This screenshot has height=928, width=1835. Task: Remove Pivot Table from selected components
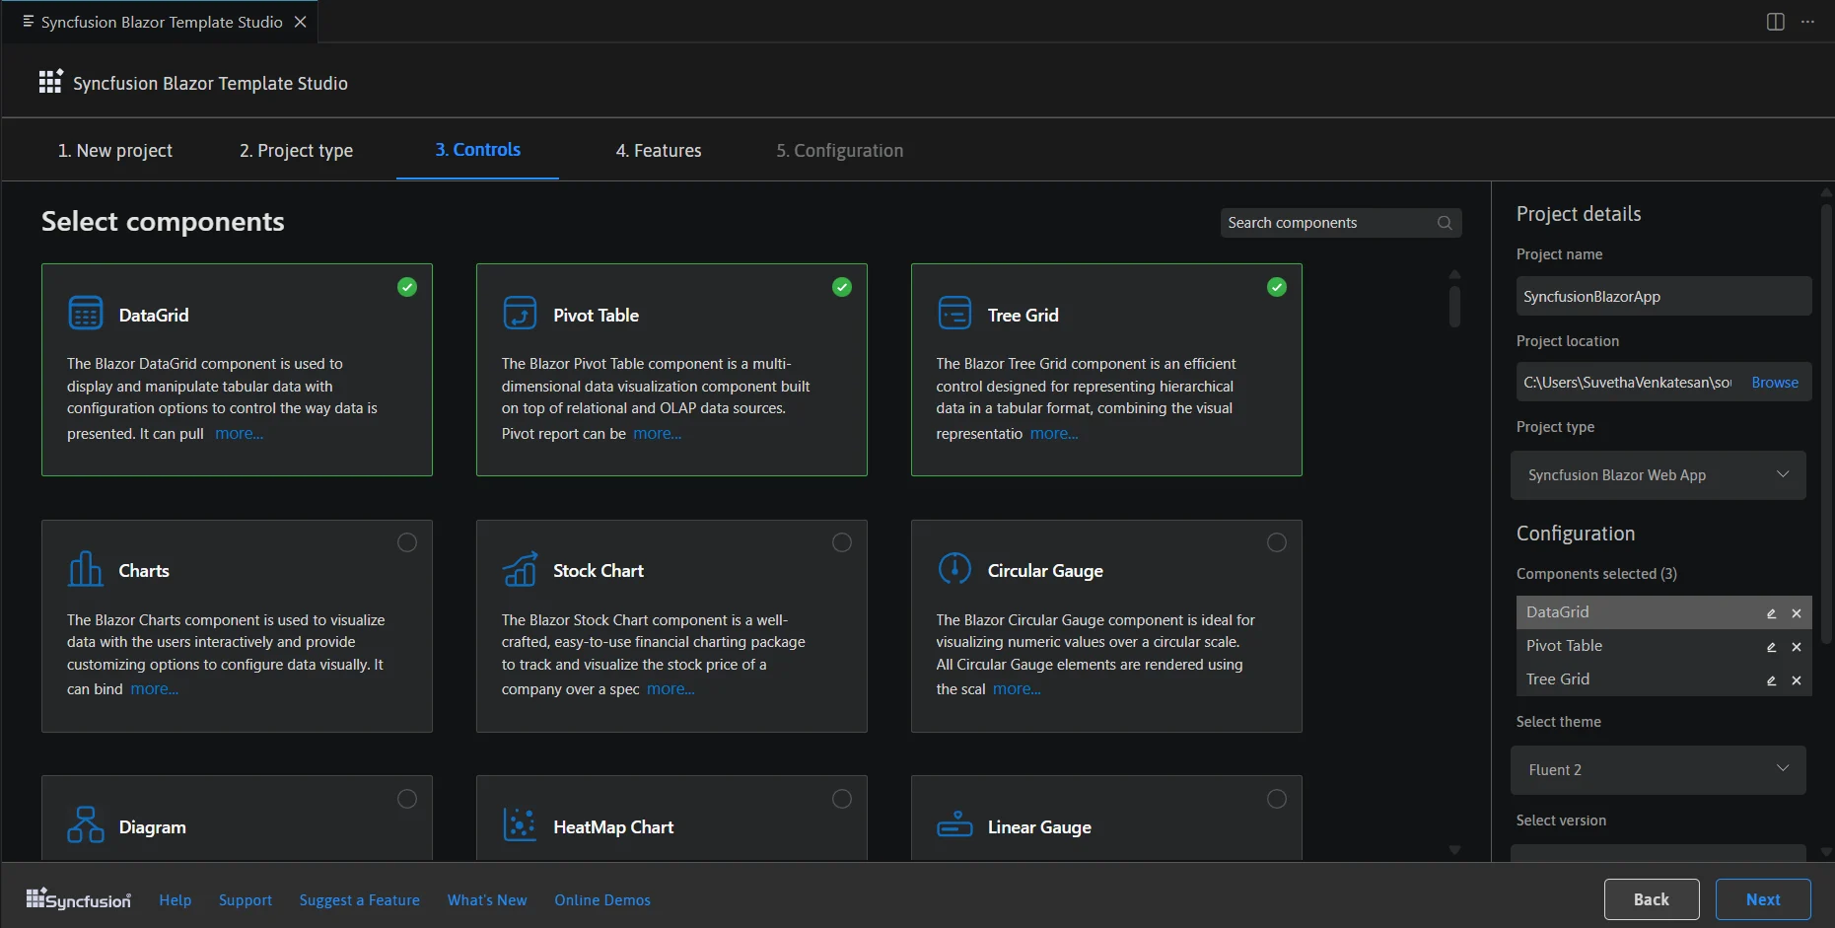(1797, 647)
